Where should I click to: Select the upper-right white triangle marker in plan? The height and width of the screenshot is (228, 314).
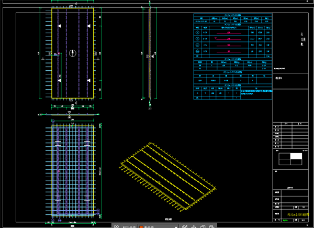[x=89, y=26]
